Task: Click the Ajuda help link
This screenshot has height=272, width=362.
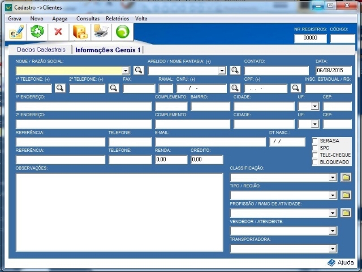Action: coord(341,262)
